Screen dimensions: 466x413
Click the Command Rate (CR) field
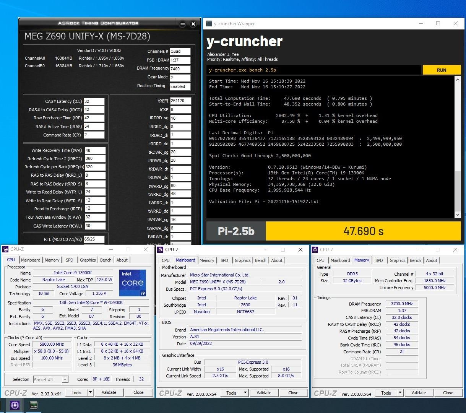[x=94, y=135]
